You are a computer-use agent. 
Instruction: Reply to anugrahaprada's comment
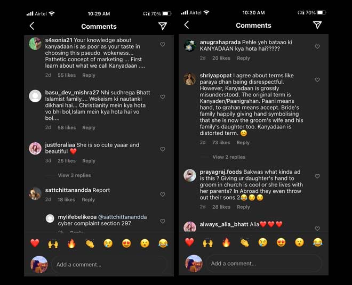click(243, 58)
